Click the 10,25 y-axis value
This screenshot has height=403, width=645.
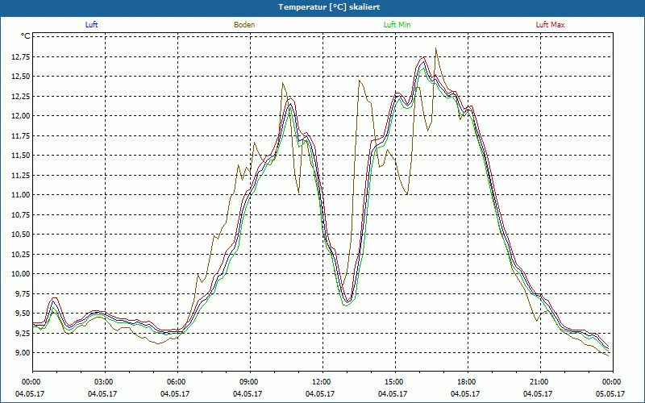click(x=21, y=254)
